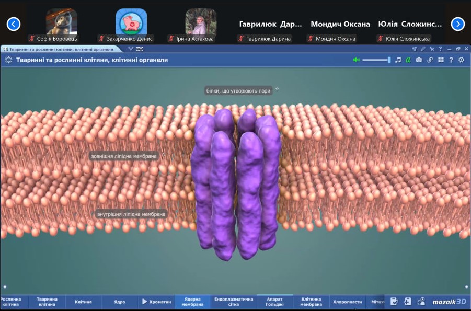This screenshot has height=311, width=471.
Task: Switch to Клітинна мембрана scene tab
Action: point(311,302)
